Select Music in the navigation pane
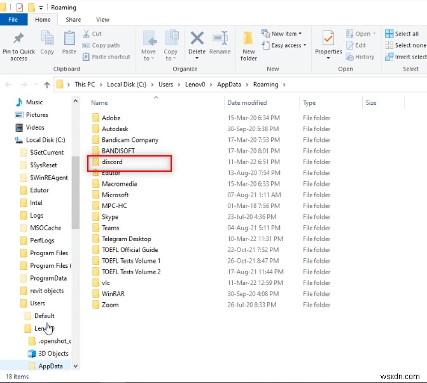This screenshot has height=383, width=427. pos(29,102)
